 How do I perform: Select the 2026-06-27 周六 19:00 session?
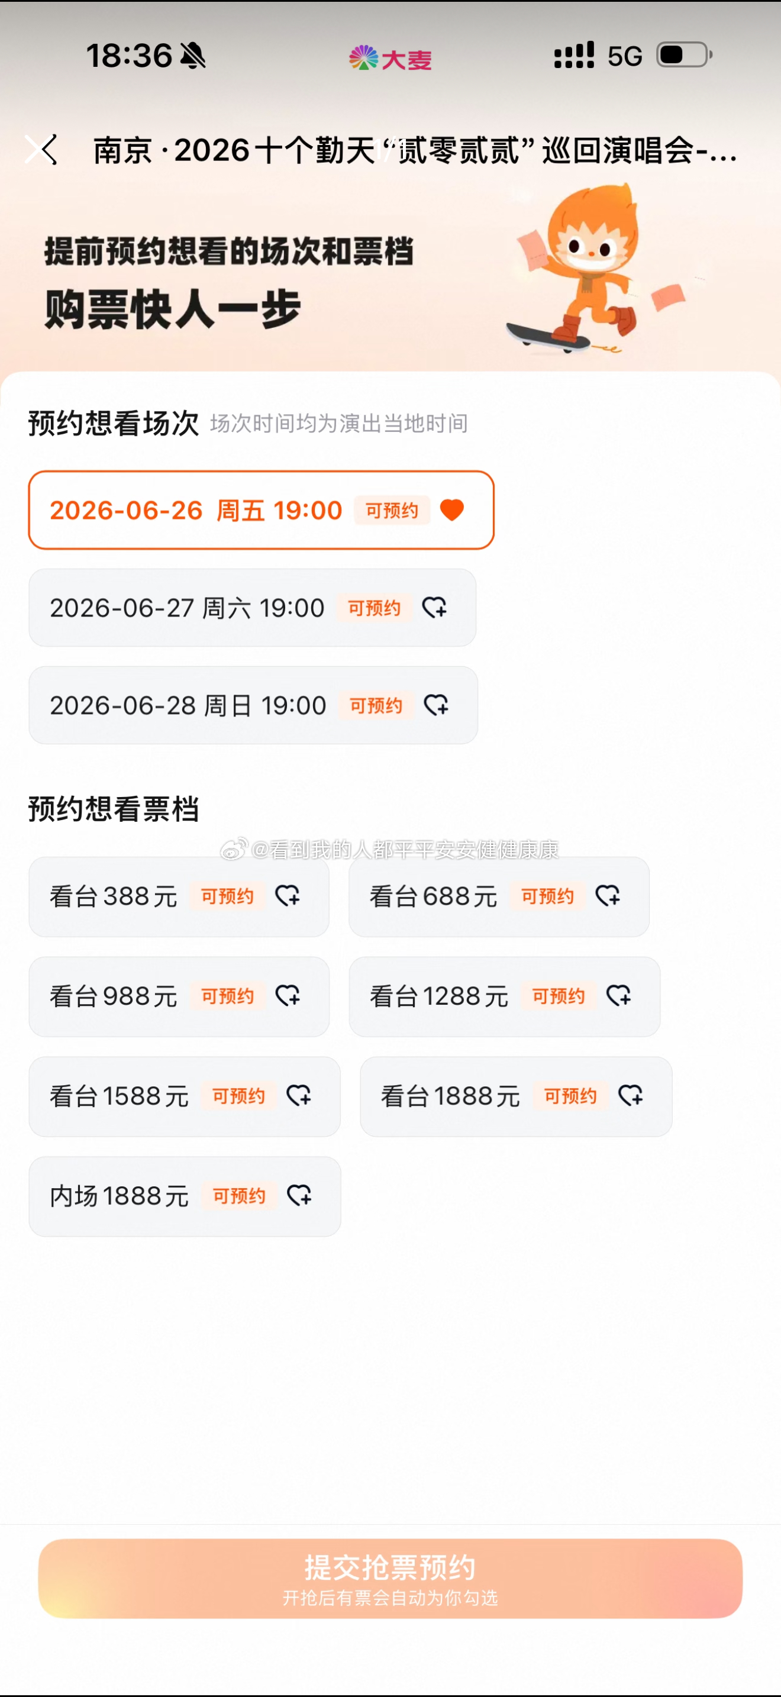click(x=252, y=608)
